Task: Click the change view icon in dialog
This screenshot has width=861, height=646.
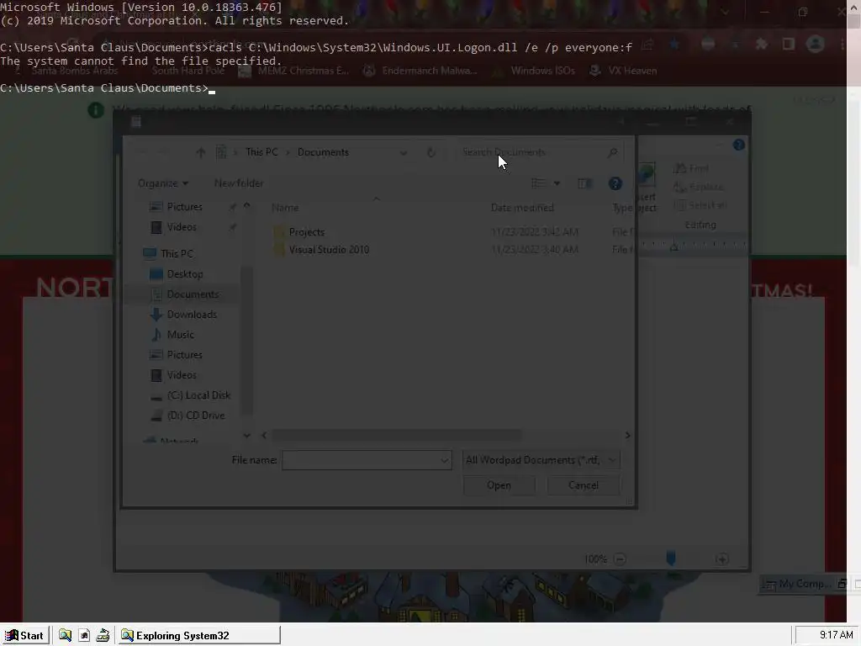Action: 538,183
